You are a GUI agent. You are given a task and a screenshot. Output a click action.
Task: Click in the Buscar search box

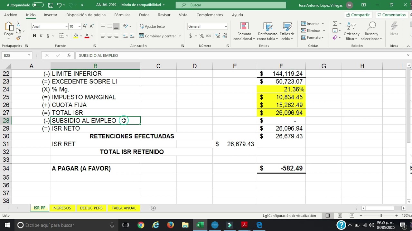(x=231, y=5)
